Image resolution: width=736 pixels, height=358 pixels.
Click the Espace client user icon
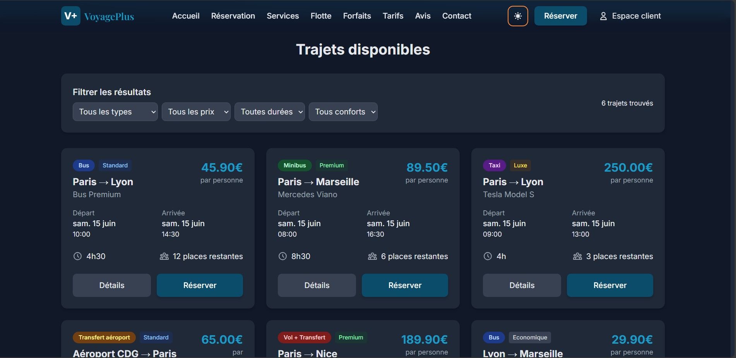(603, 16)
